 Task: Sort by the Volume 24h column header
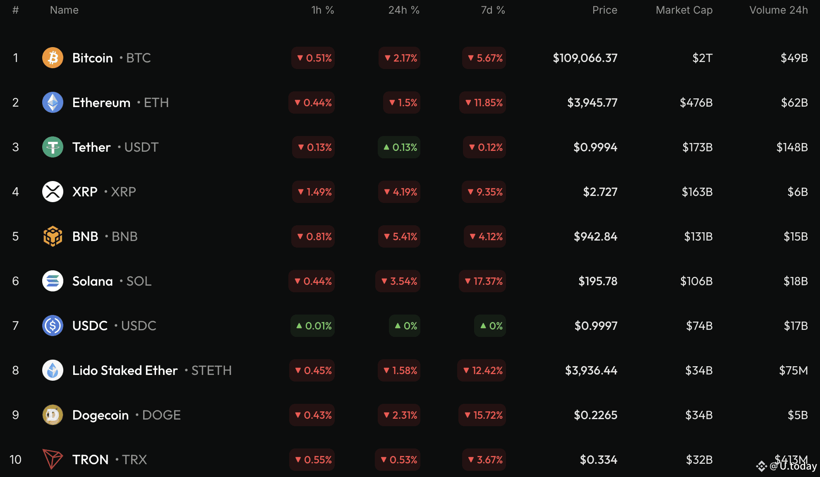point(779,10)
